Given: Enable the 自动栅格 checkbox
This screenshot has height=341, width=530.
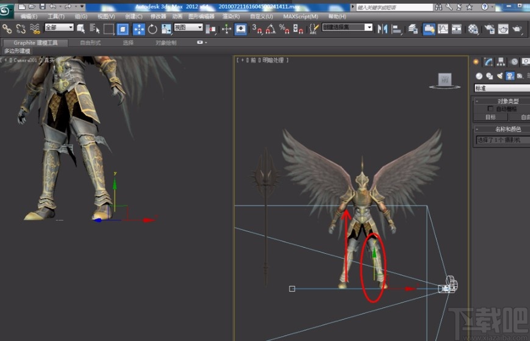Looking at the screenshot, I should point(490,109).
